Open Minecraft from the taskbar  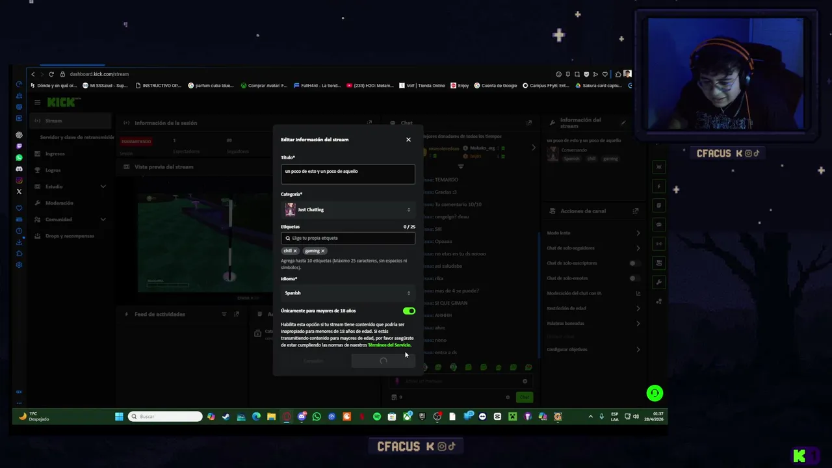512,417
